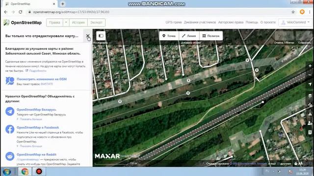Click Chrome icon in taskbar
The image size is (314, 176).
point(25,172)
